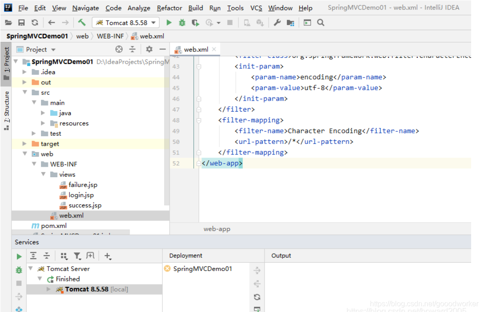Select login.jsp in the project tree
This screenshot has height=312, width=483.
[81, 195]
